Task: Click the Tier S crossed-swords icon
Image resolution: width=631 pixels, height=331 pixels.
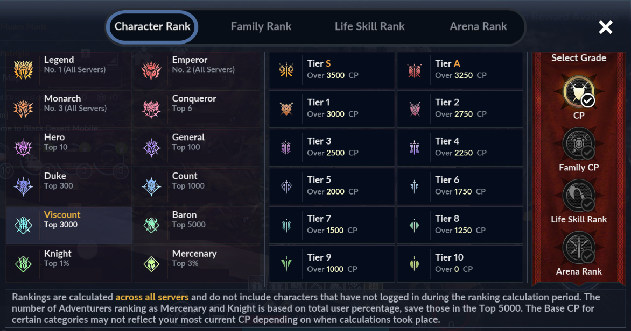Action: (286, 70)
